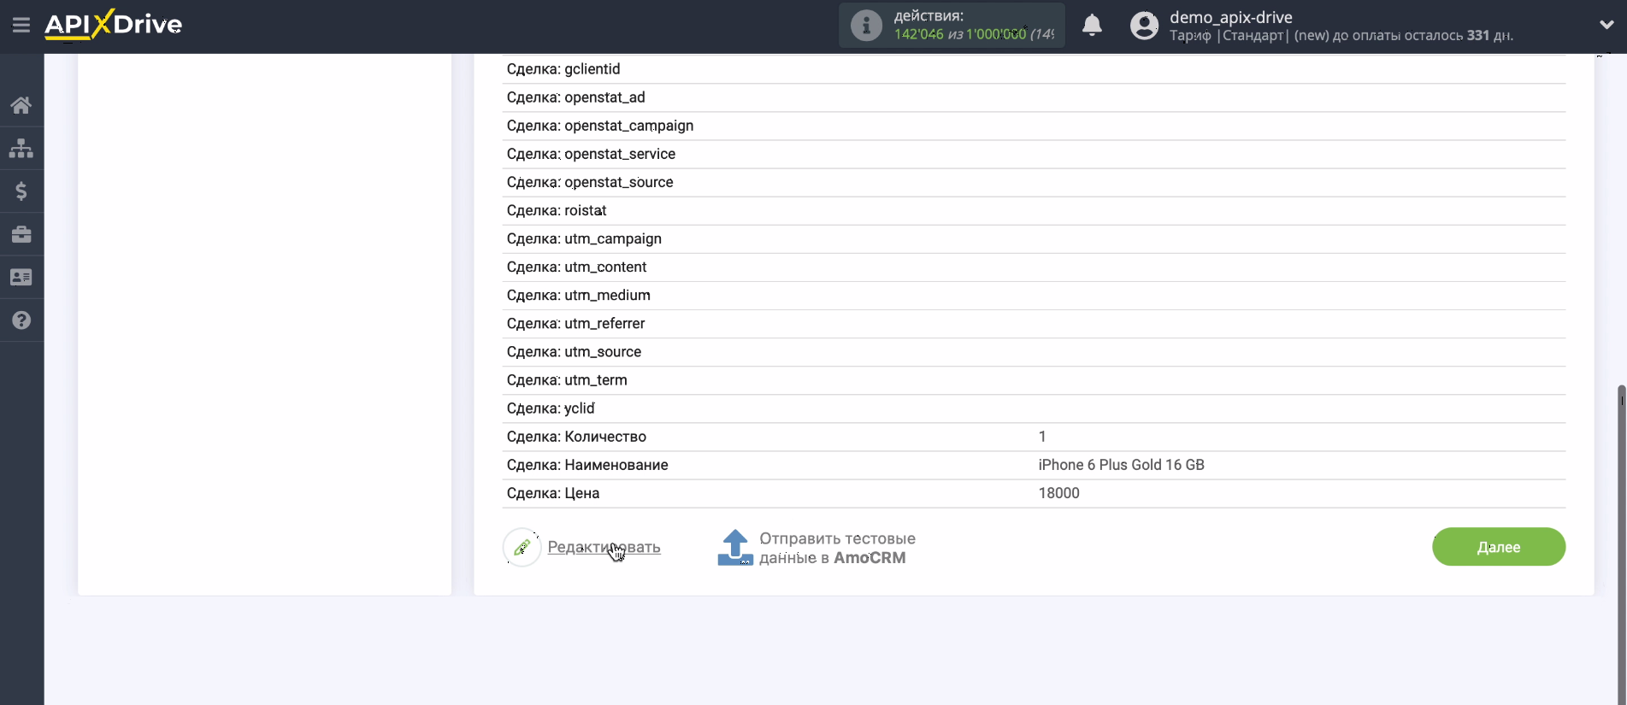Click value iPhone 6 Plus Gold 16 GB
This screenshot has width=1627, height=705.
1121,465
